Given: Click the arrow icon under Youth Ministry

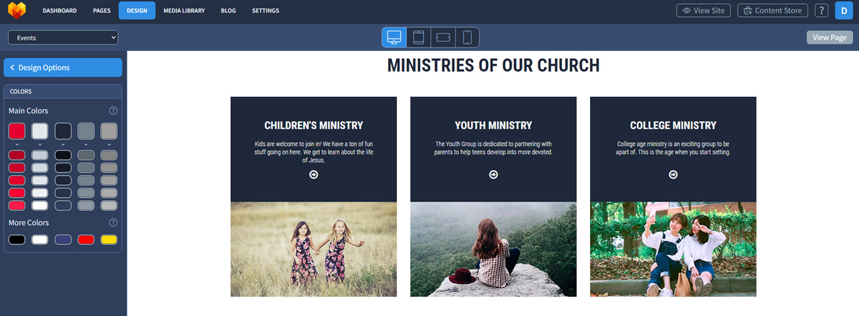Looking at the screenshot, I should pyautogui.click(x=493, y=175).
